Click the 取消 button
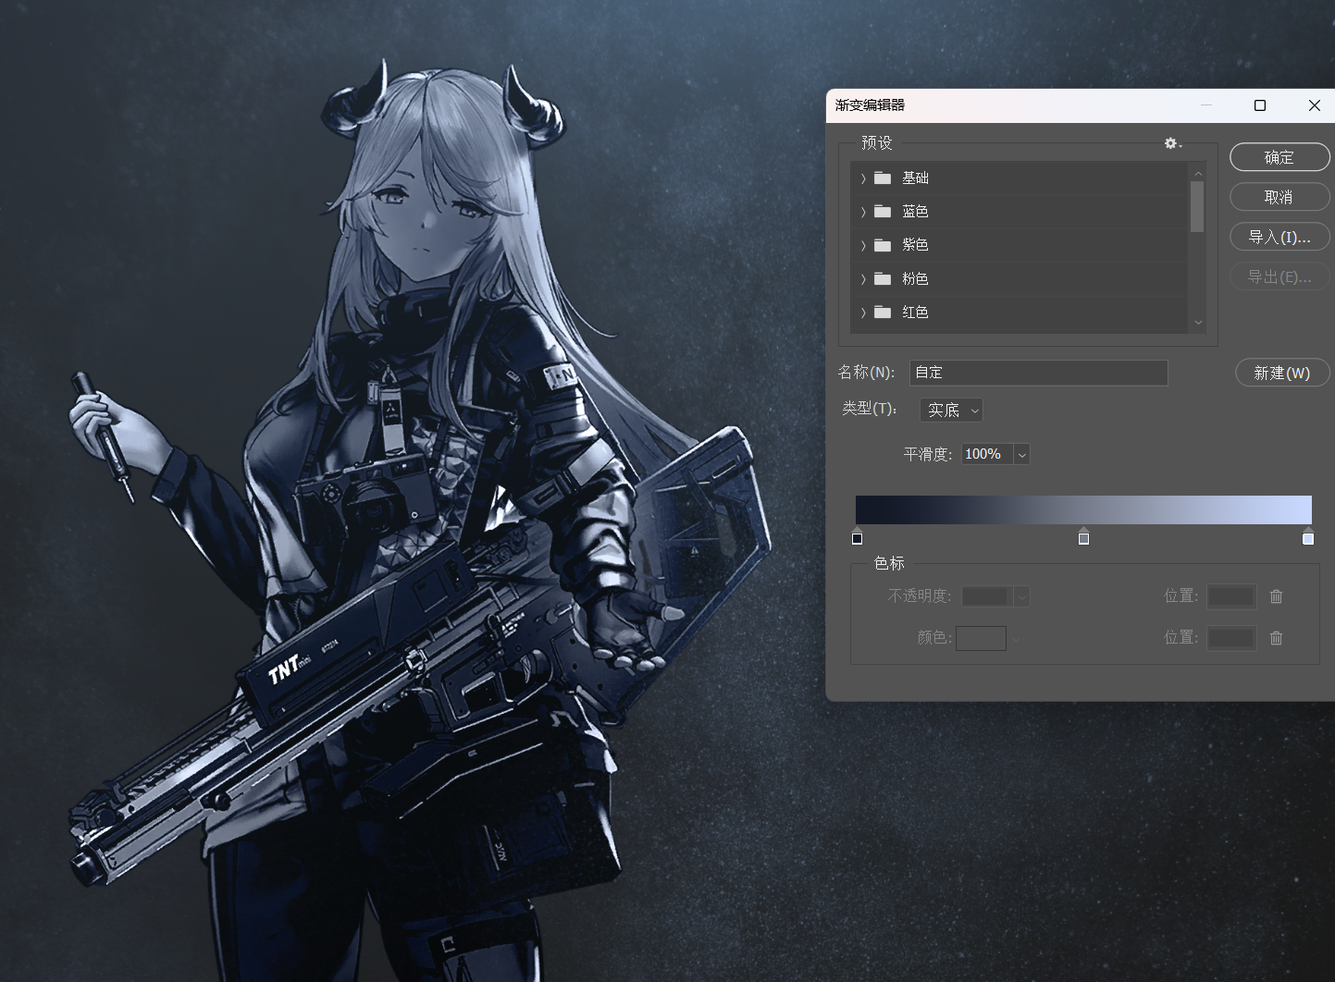The image size is (1335, 982). (x=1279, y=197)
